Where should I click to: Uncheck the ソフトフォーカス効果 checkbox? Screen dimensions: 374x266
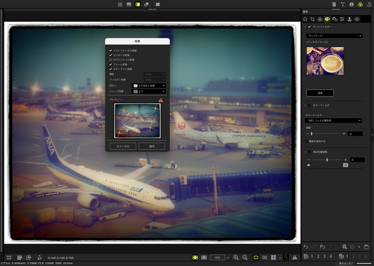[x=111, y=50]
